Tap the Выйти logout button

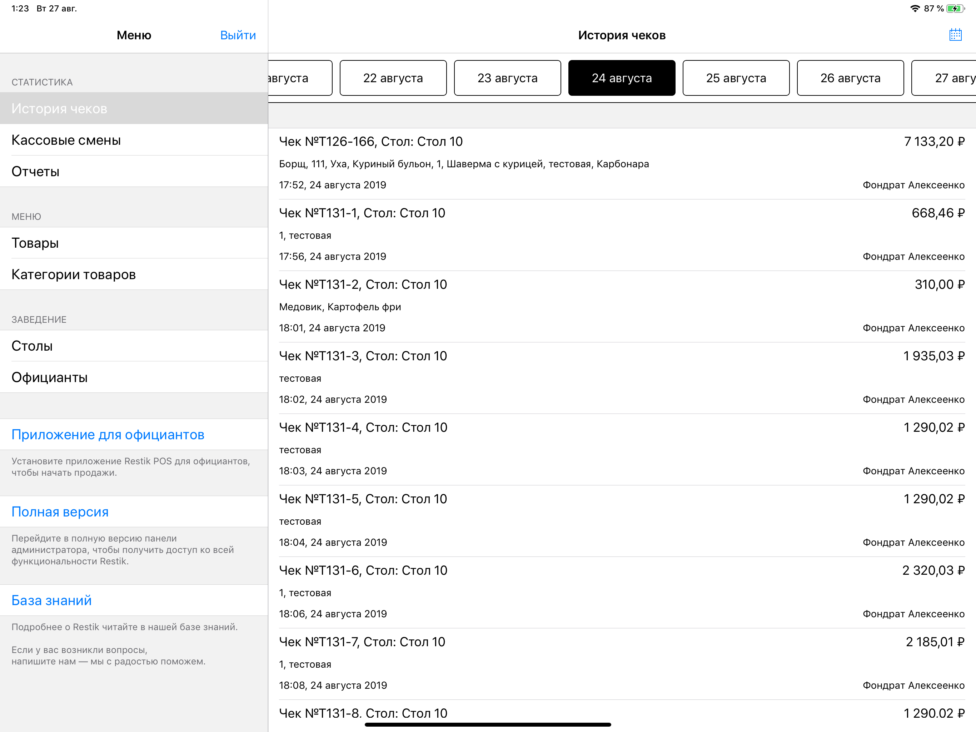[x=238, y=35]
